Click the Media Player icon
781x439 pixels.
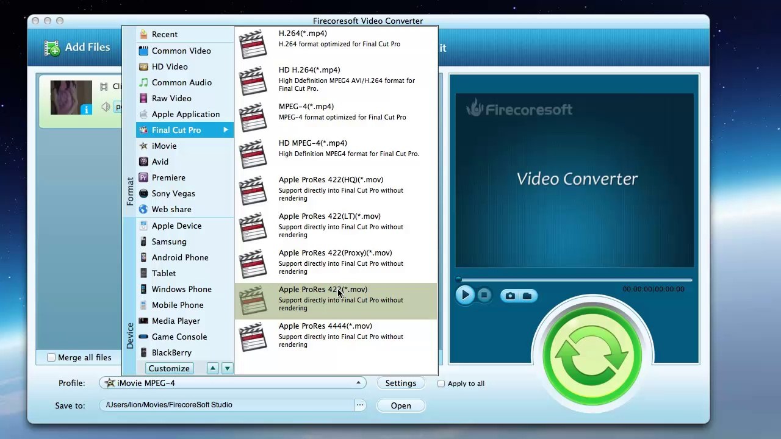(143, 321)
